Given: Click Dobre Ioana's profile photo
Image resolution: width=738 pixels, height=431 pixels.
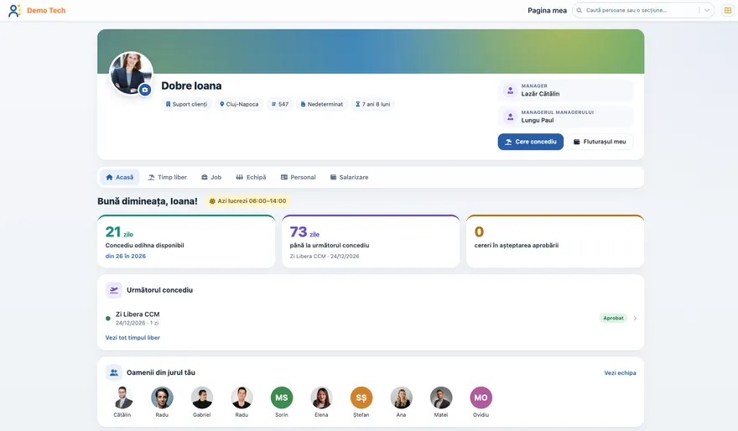Looking at the screenshot, I should click(x=131, y=73).
